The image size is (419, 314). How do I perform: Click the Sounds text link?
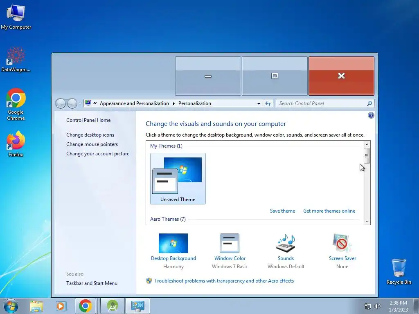tap(286, 258)
